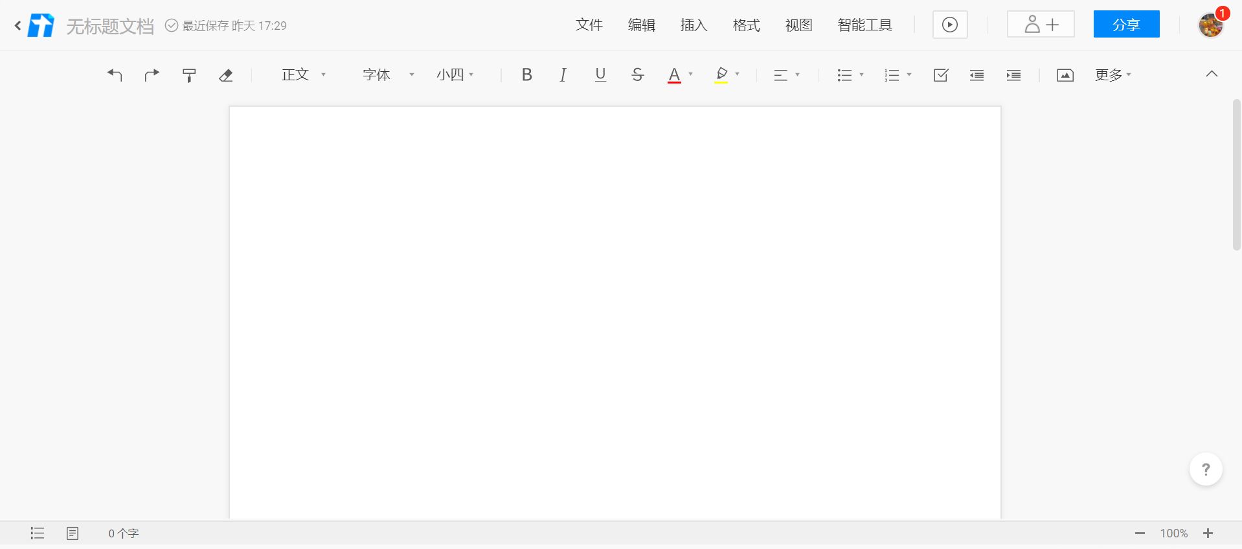Zoom out with the minus button
This screenshot has height=549, width=1242.
point(1140,533)
